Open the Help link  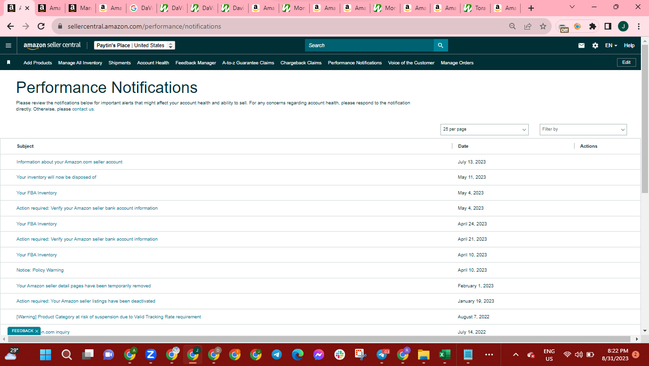(629, 45)
